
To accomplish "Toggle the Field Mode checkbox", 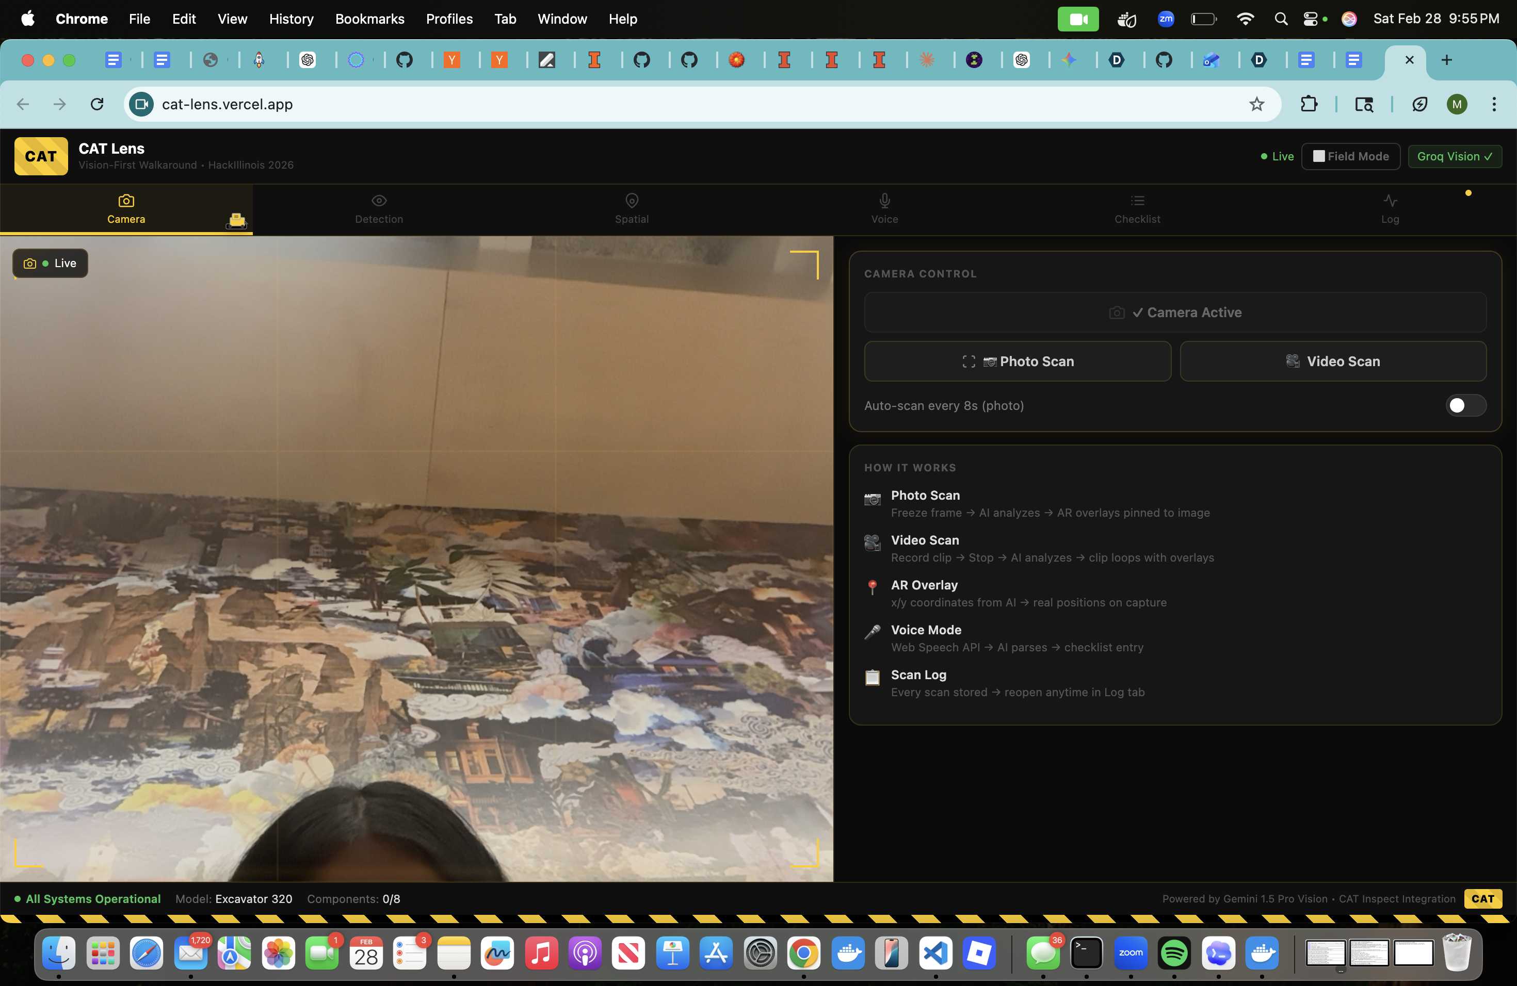I will point(1319,157).
